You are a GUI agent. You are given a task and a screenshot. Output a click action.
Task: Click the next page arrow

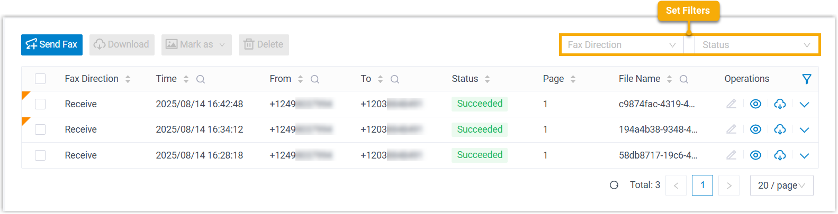point(729,185)
